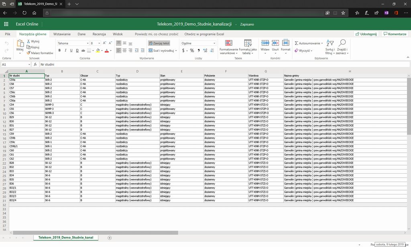411x247 pixels.
Task: Click the increase font size icon
Action: click(x=104, y=43)
